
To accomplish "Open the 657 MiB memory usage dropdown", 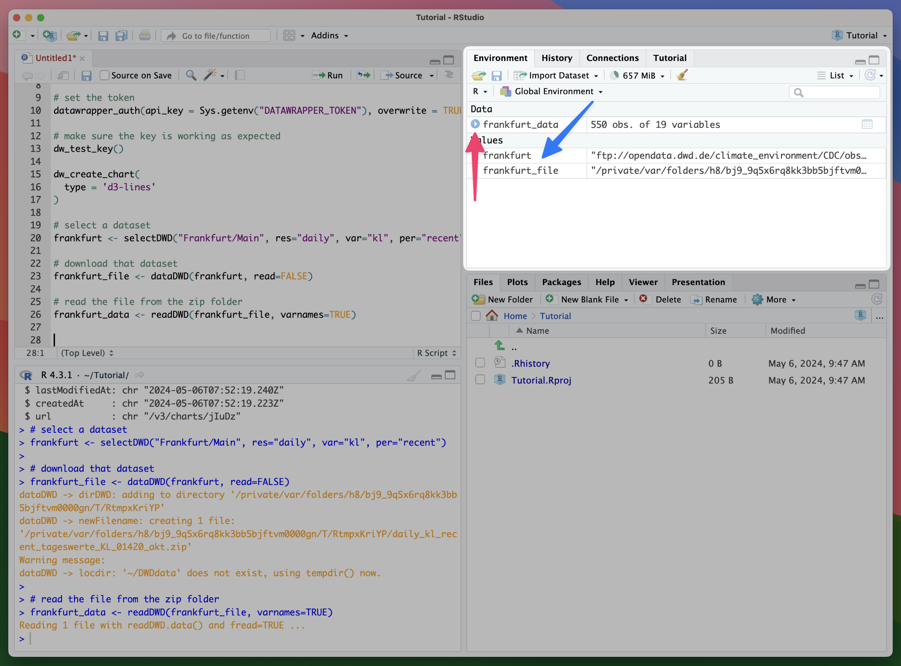I will click(x=638, y=75).
